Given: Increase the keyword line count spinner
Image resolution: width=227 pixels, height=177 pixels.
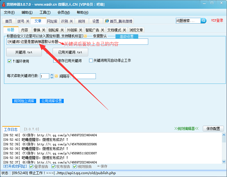Looking at the screenshot, I should [52, 75].
